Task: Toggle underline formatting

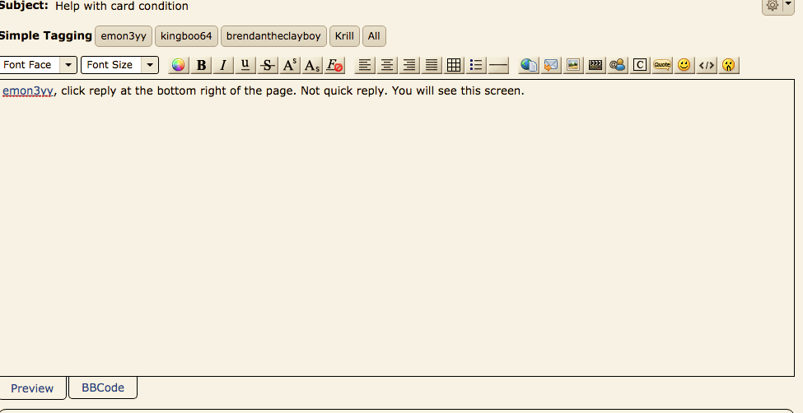Action: [x=245, y=65]
